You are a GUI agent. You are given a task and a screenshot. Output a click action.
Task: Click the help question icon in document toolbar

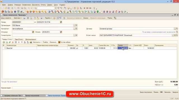[x=54, y=18]
